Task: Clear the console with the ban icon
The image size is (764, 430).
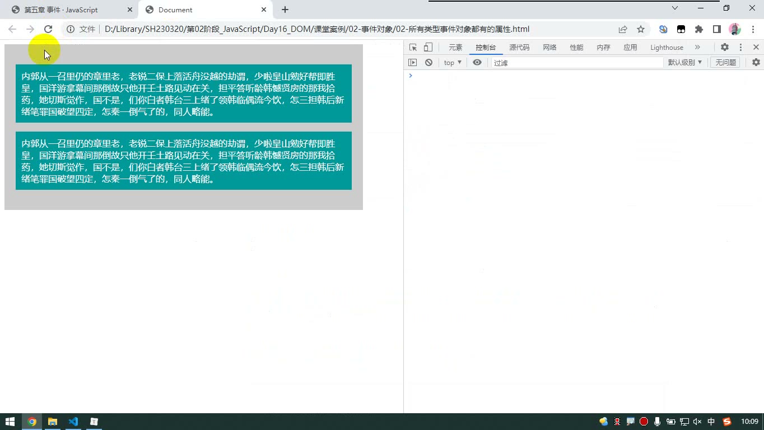Action: [428, 63]
